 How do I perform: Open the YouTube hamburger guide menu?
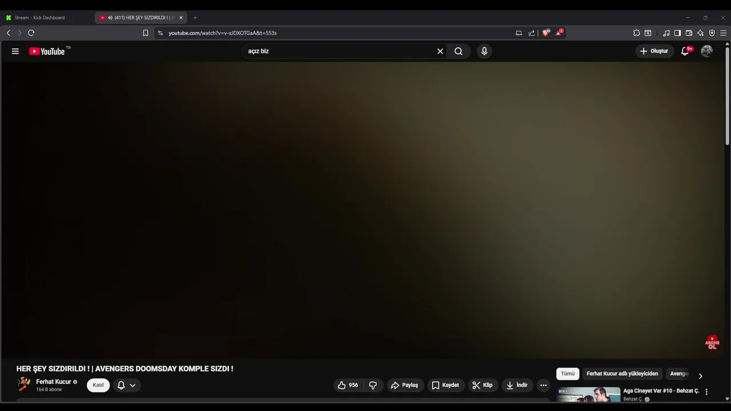[15, 51]
